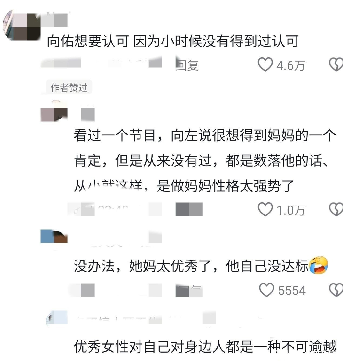Screen dimensions: 343x361
Task: Open comment text 向佑想要认可
Action: (x=172, y=42)
